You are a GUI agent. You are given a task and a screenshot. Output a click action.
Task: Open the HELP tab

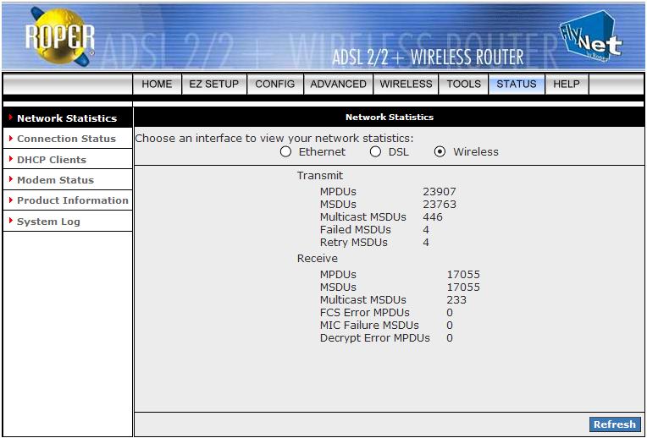coord(567,85)
